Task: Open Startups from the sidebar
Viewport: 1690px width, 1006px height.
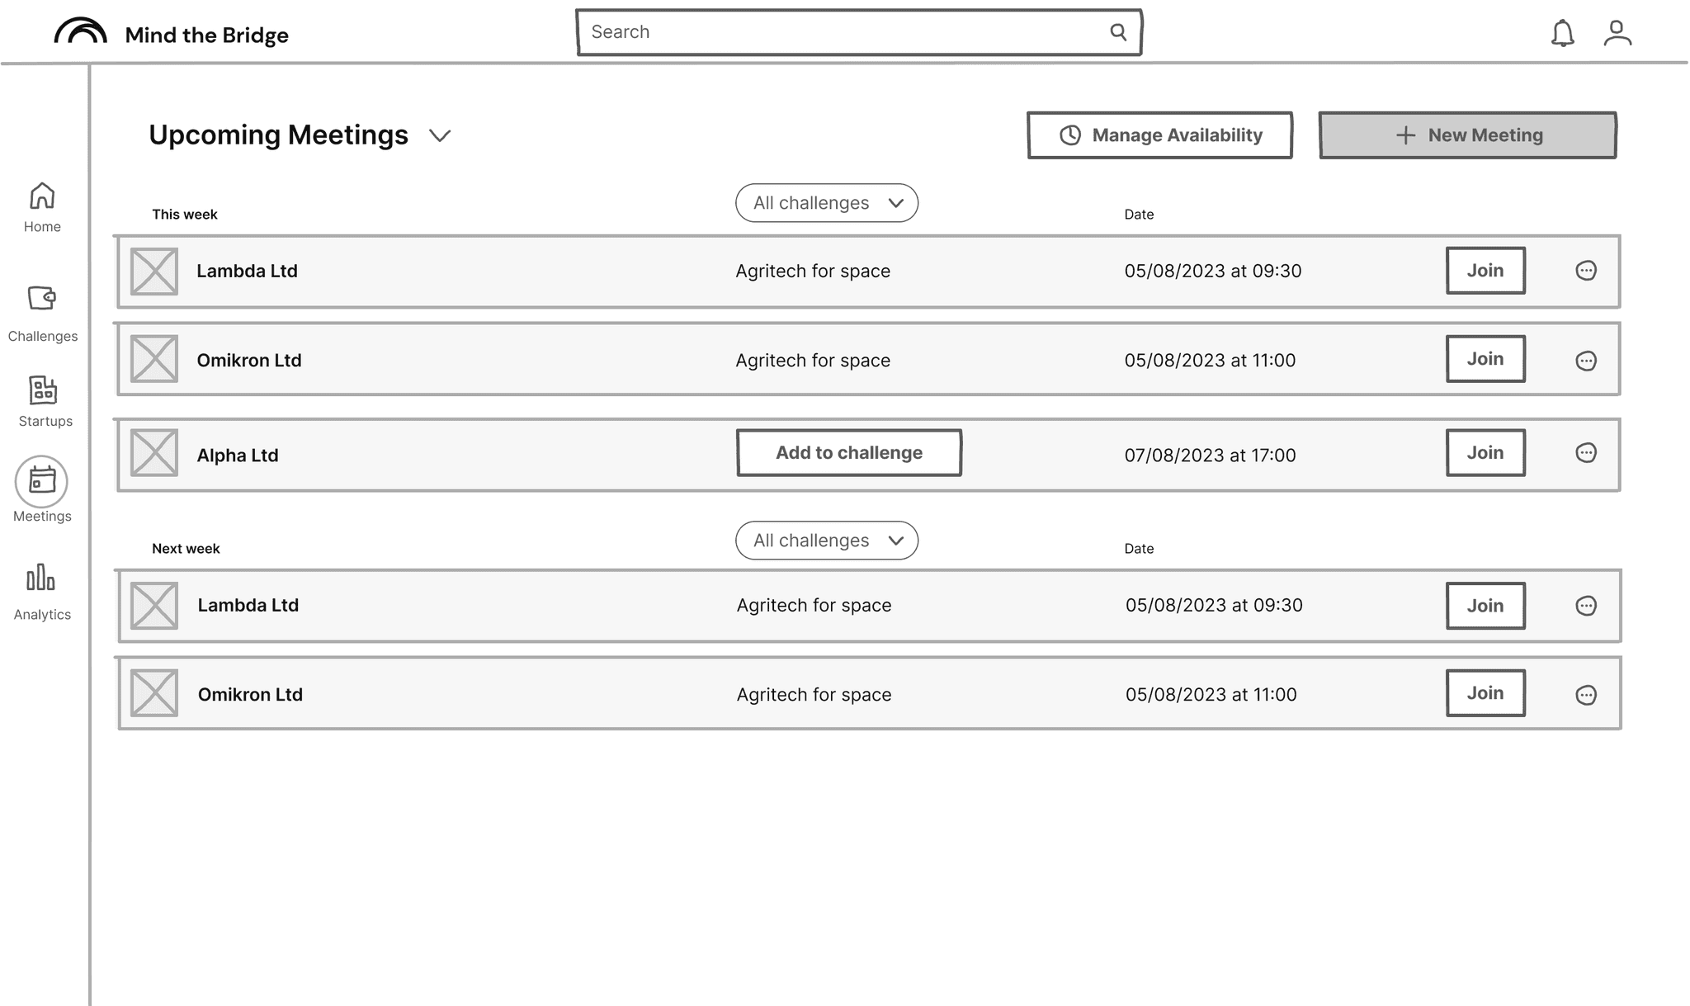Action: pos(44,402)
